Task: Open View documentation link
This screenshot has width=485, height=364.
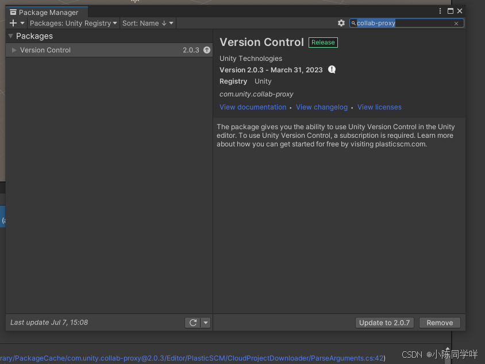Action: coord(253,107)
